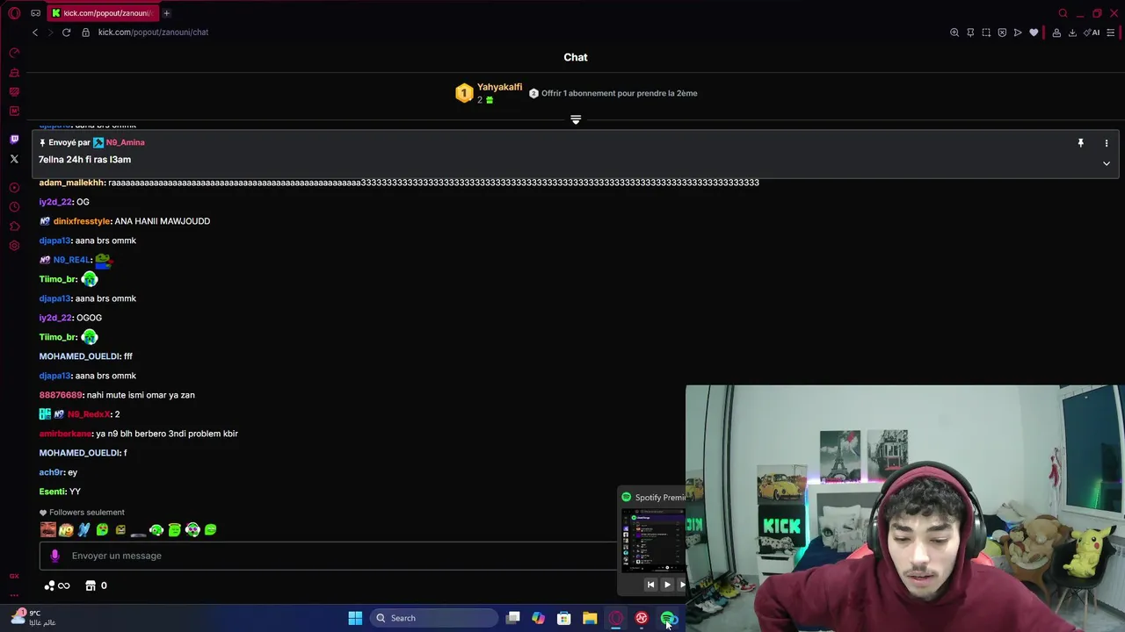This screenshot has height=632, width=1125.
Task: Open browser settings gear in sidebar
Action: pyautogui.click(x=14, y=246)
